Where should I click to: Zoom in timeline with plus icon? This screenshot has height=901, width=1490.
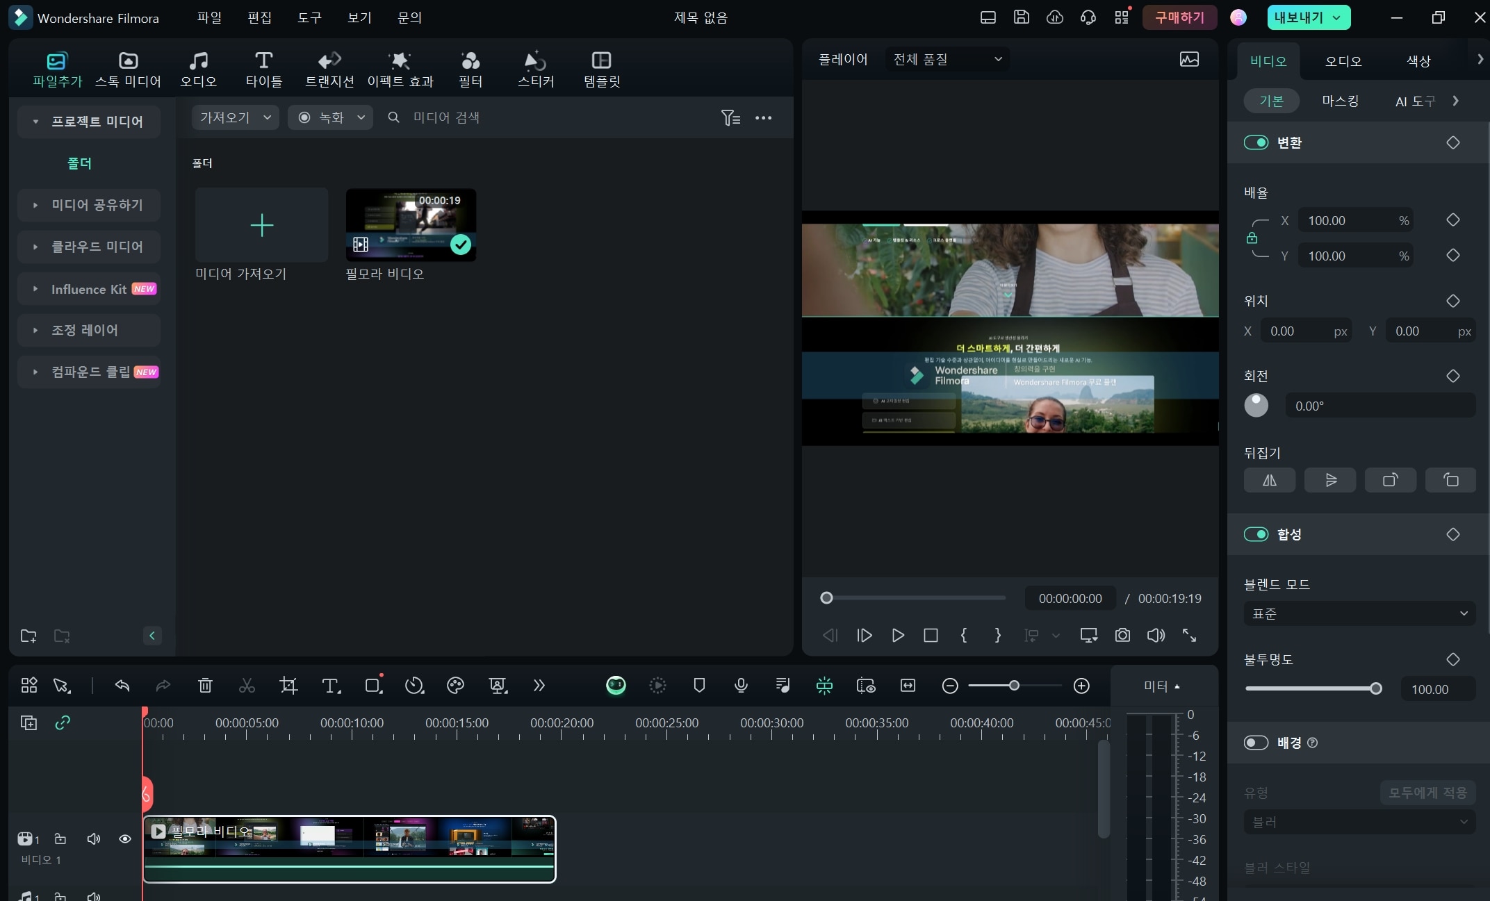1081,686
